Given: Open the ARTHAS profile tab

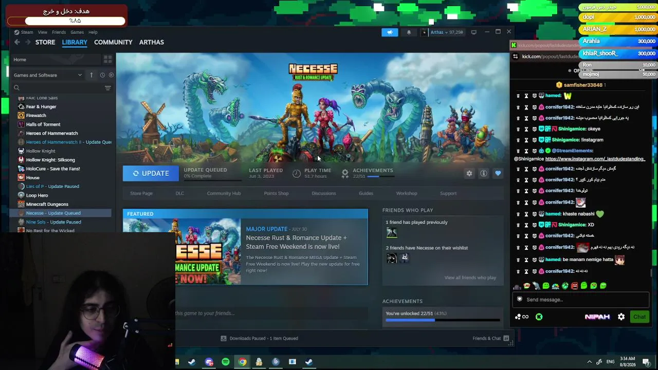Looking at the screenshot, I should [152, 42].
